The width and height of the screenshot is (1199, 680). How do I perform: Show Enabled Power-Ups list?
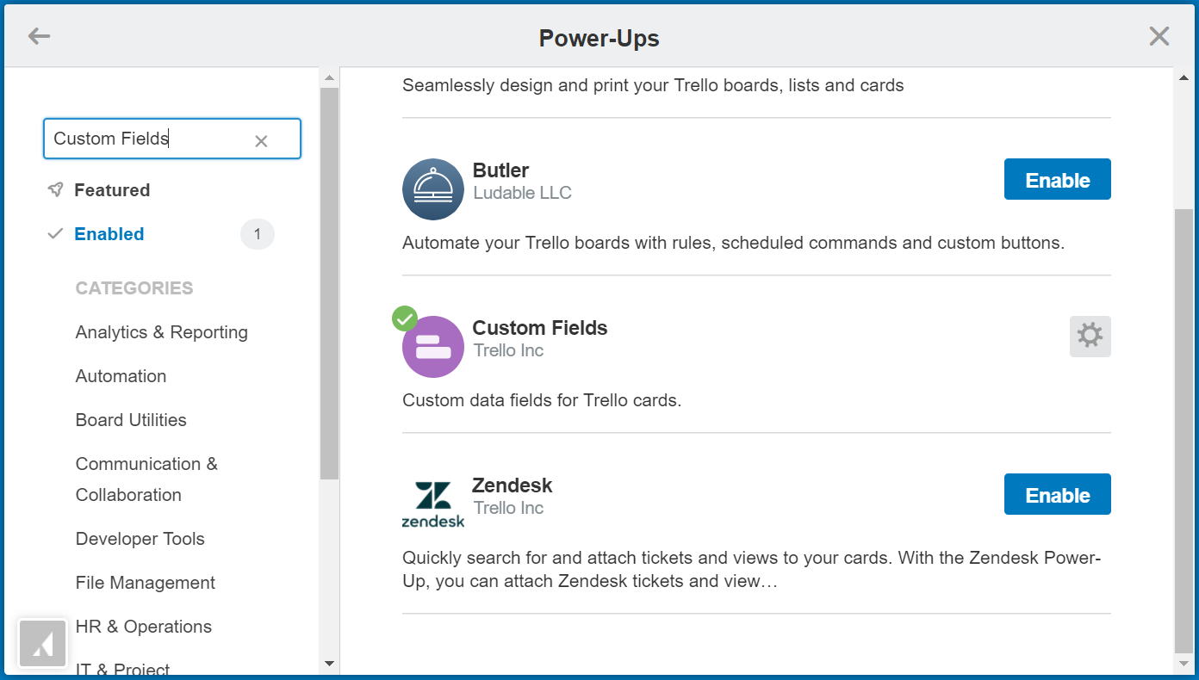(x=109, y=234)
